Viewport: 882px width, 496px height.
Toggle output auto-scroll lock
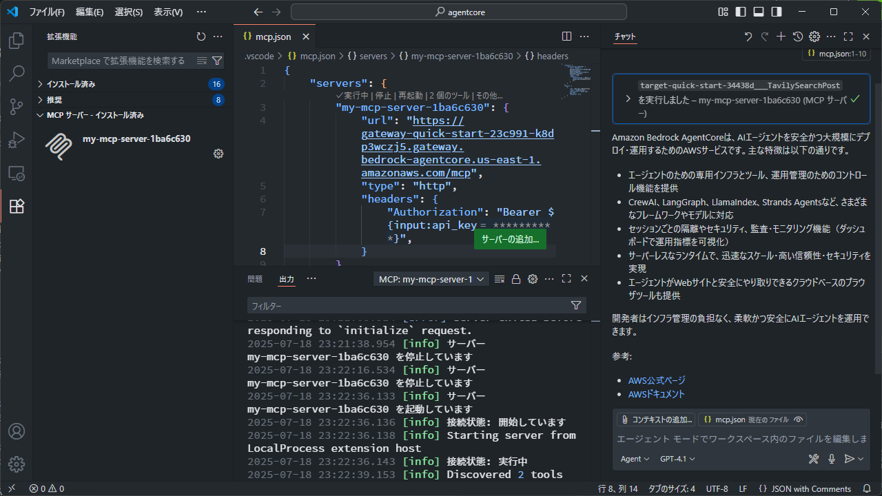click(516, 279)
